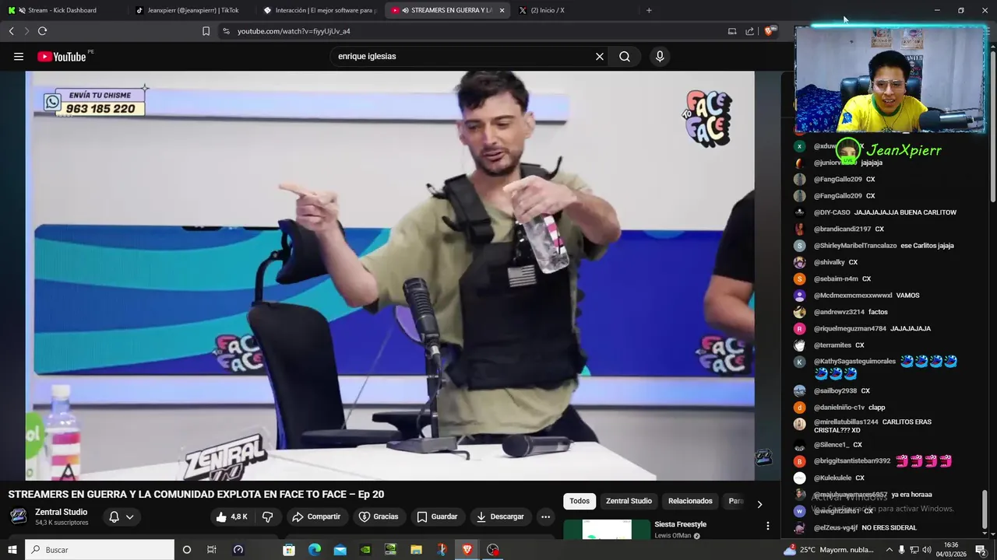The height and width of the screenshot is (560, 997).
Task: Open options for Siesta Freestyle video
Action: 768,526
